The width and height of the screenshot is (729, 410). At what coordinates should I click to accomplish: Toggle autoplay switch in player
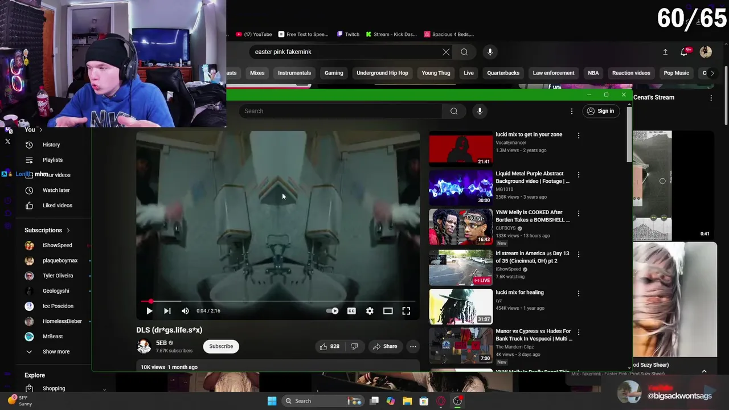[x=332, y=311]
